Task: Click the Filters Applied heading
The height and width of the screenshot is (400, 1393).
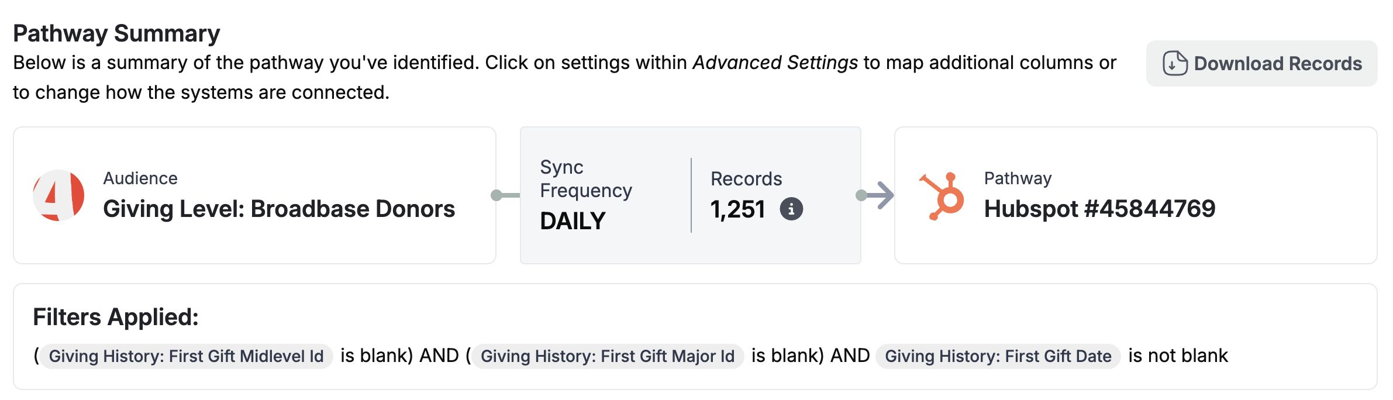Action: click(x=116, y=317)
